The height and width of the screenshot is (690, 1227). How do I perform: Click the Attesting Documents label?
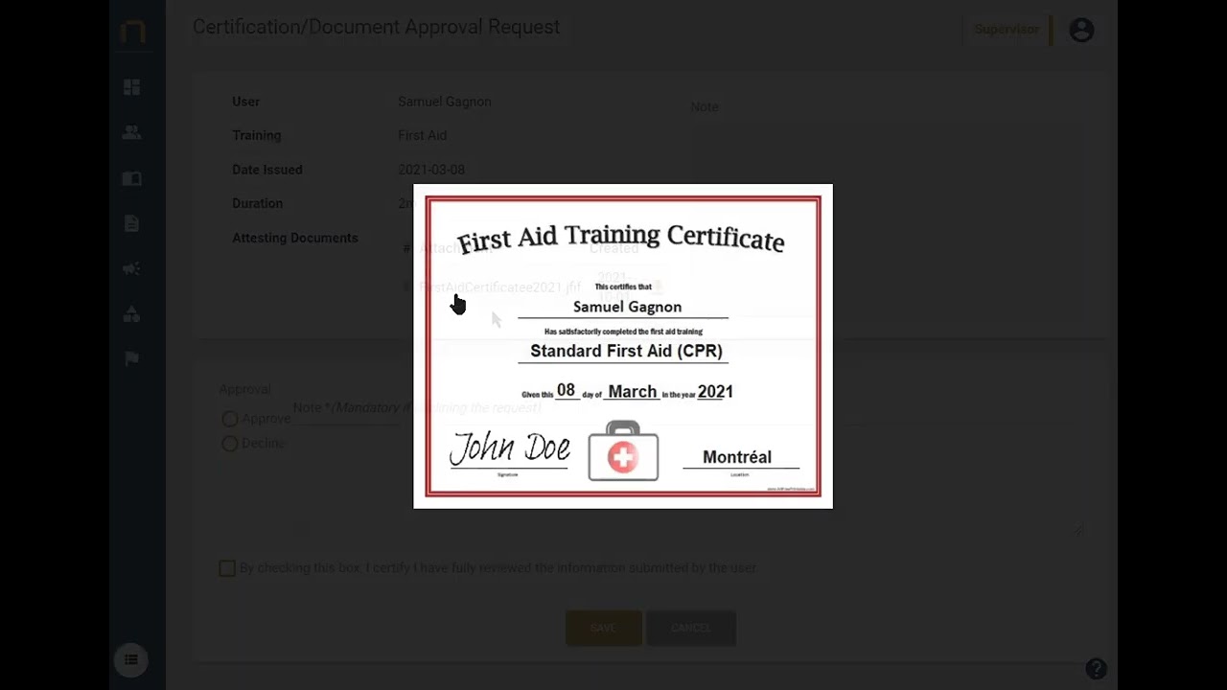point(295,238)
